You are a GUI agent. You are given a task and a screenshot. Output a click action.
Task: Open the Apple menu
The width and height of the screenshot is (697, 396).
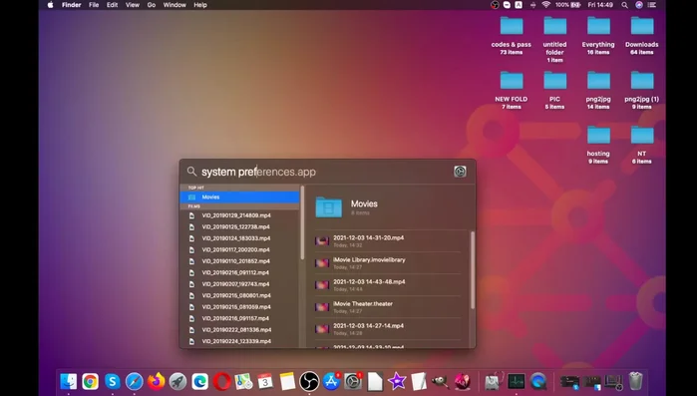click(50, 5)
